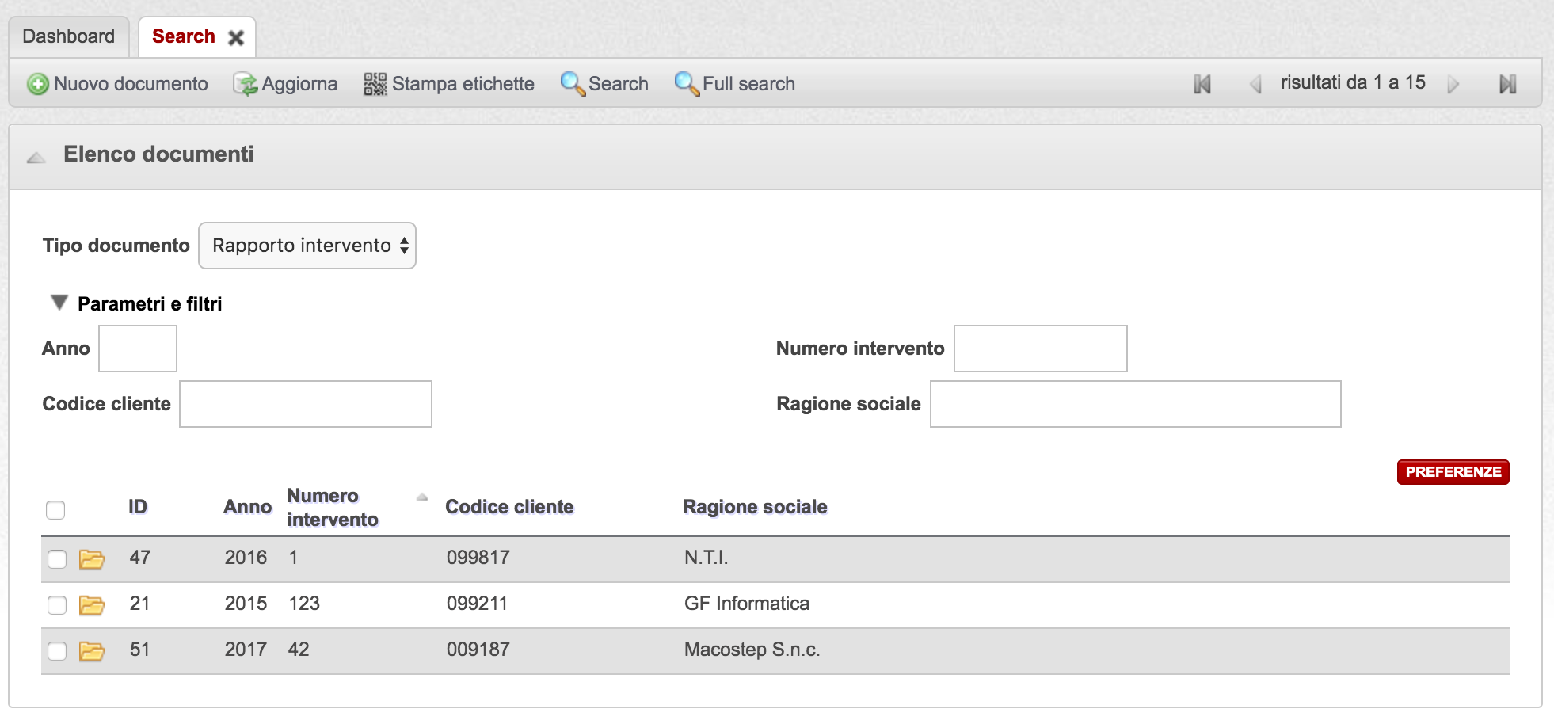Click the red PREFERENZE button
Image resolution: width=1554 pixels, height=724 pixels.
click(1453, 472)
